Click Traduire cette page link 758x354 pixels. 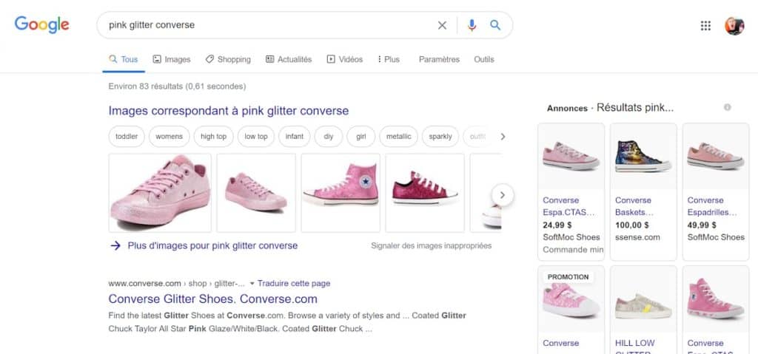click(294, 284)
